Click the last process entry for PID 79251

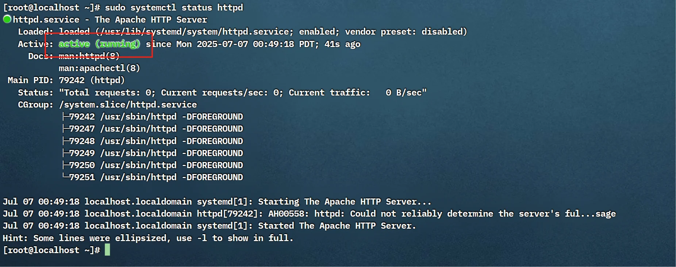point(153,177)
